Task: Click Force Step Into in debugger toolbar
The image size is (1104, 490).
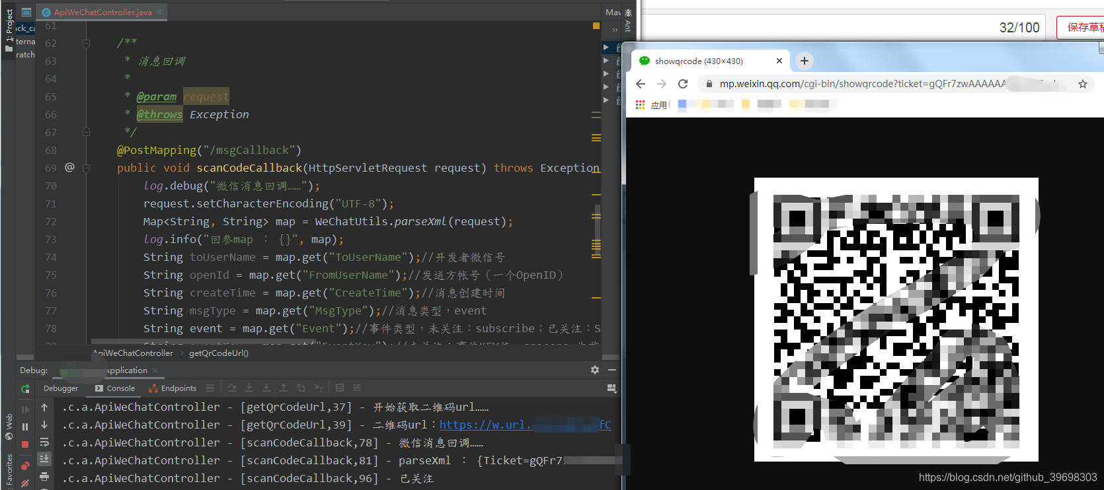Action: (266, 388)
